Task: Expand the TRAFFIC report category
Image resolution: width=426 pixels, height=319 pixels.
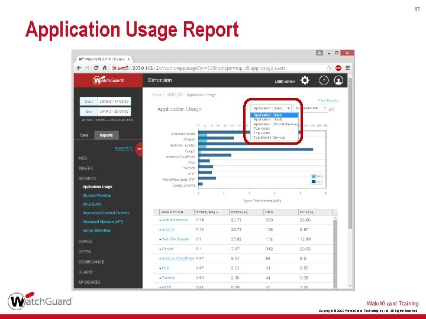Action: (x=86, y=168)
